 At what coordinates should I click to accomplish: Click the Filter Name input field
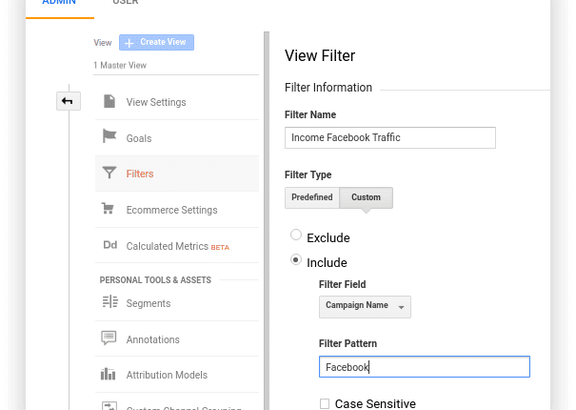(390, 137)
